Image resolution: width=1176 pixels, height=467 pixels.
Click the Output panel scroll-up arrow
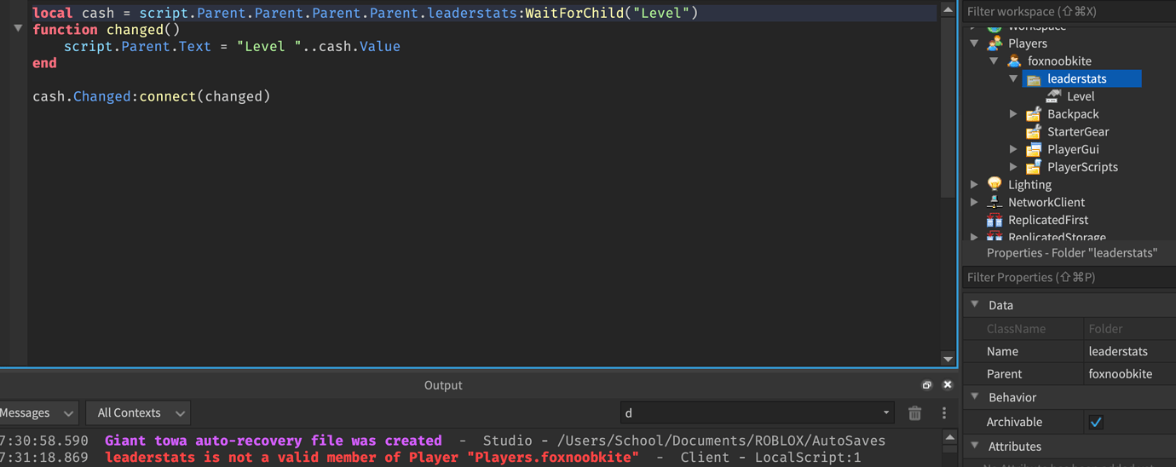tap(950, 438)
